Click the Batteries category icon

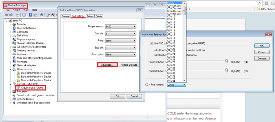coord(14,24)
